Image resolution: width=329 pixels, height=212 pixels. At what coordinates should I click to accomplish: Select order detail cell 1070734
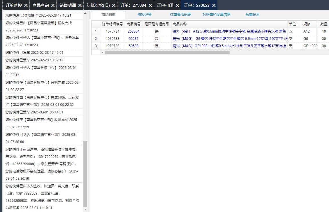(112, 31)
